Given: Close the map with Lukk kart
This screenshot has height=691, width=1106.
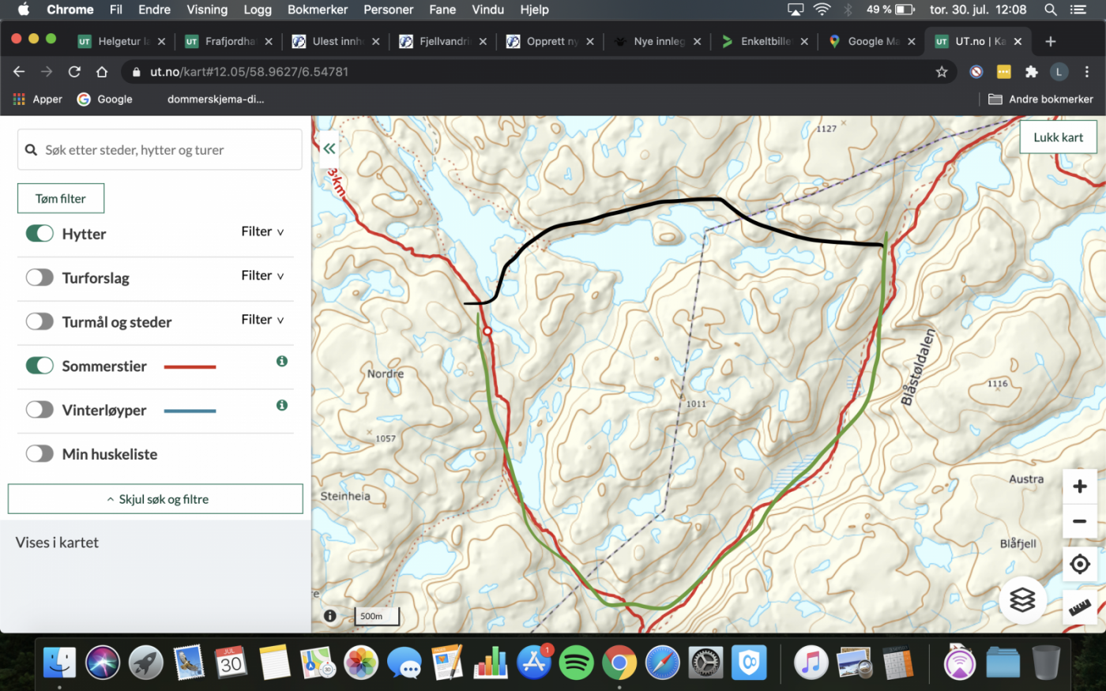Looking at the screenshot, I should [x=1058, y=137].
